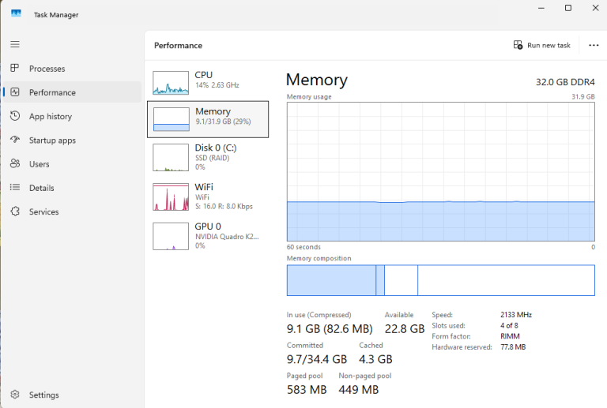Image resolution: width=607 pixels, height=408 pixels.
Task: Select the Memory item in resource list
Action: point(208,119)
